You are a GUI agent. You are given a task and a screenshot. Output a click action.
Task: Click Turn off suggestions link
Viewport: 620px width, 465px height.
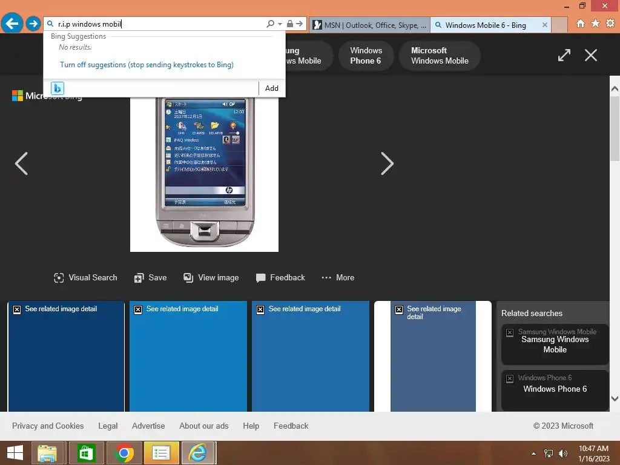147,64
